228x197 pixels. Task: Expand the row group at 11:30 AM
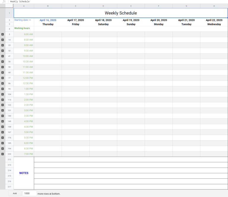pyautogui.click(x=3, y=72)
